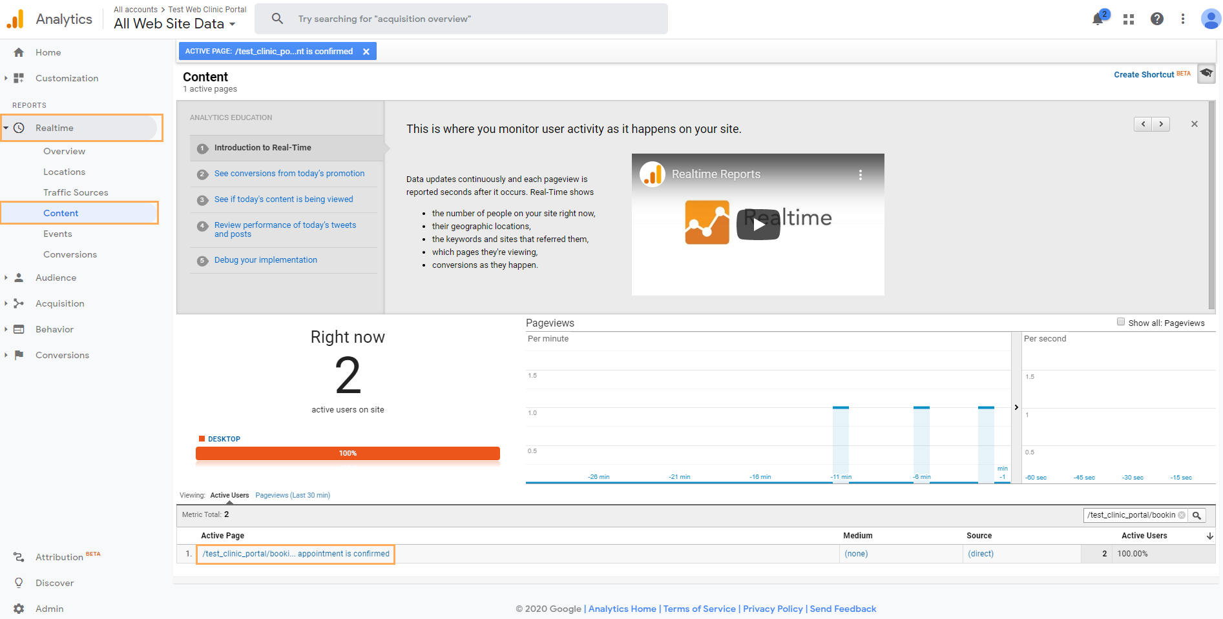The width and height of the screenshot is (1223, 619).
Task: Click the Conversions flag icon
Action: tap(19, 355)
